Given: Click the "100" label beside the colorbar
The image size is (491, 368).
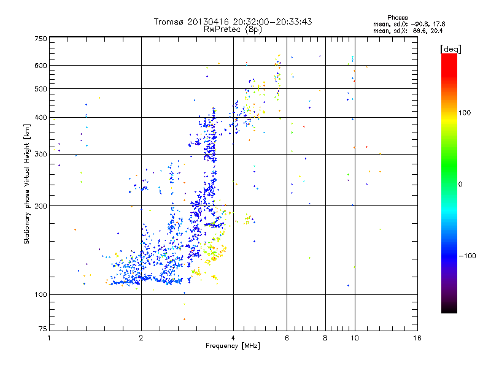Looking at the screenshot, I should [x=465, y=113].
